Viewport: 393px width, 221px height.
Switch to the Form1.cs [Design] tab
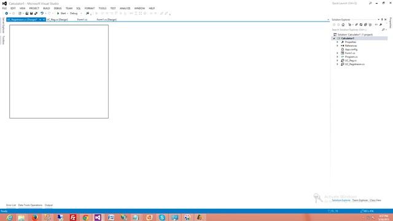click(x=106, y=20)
